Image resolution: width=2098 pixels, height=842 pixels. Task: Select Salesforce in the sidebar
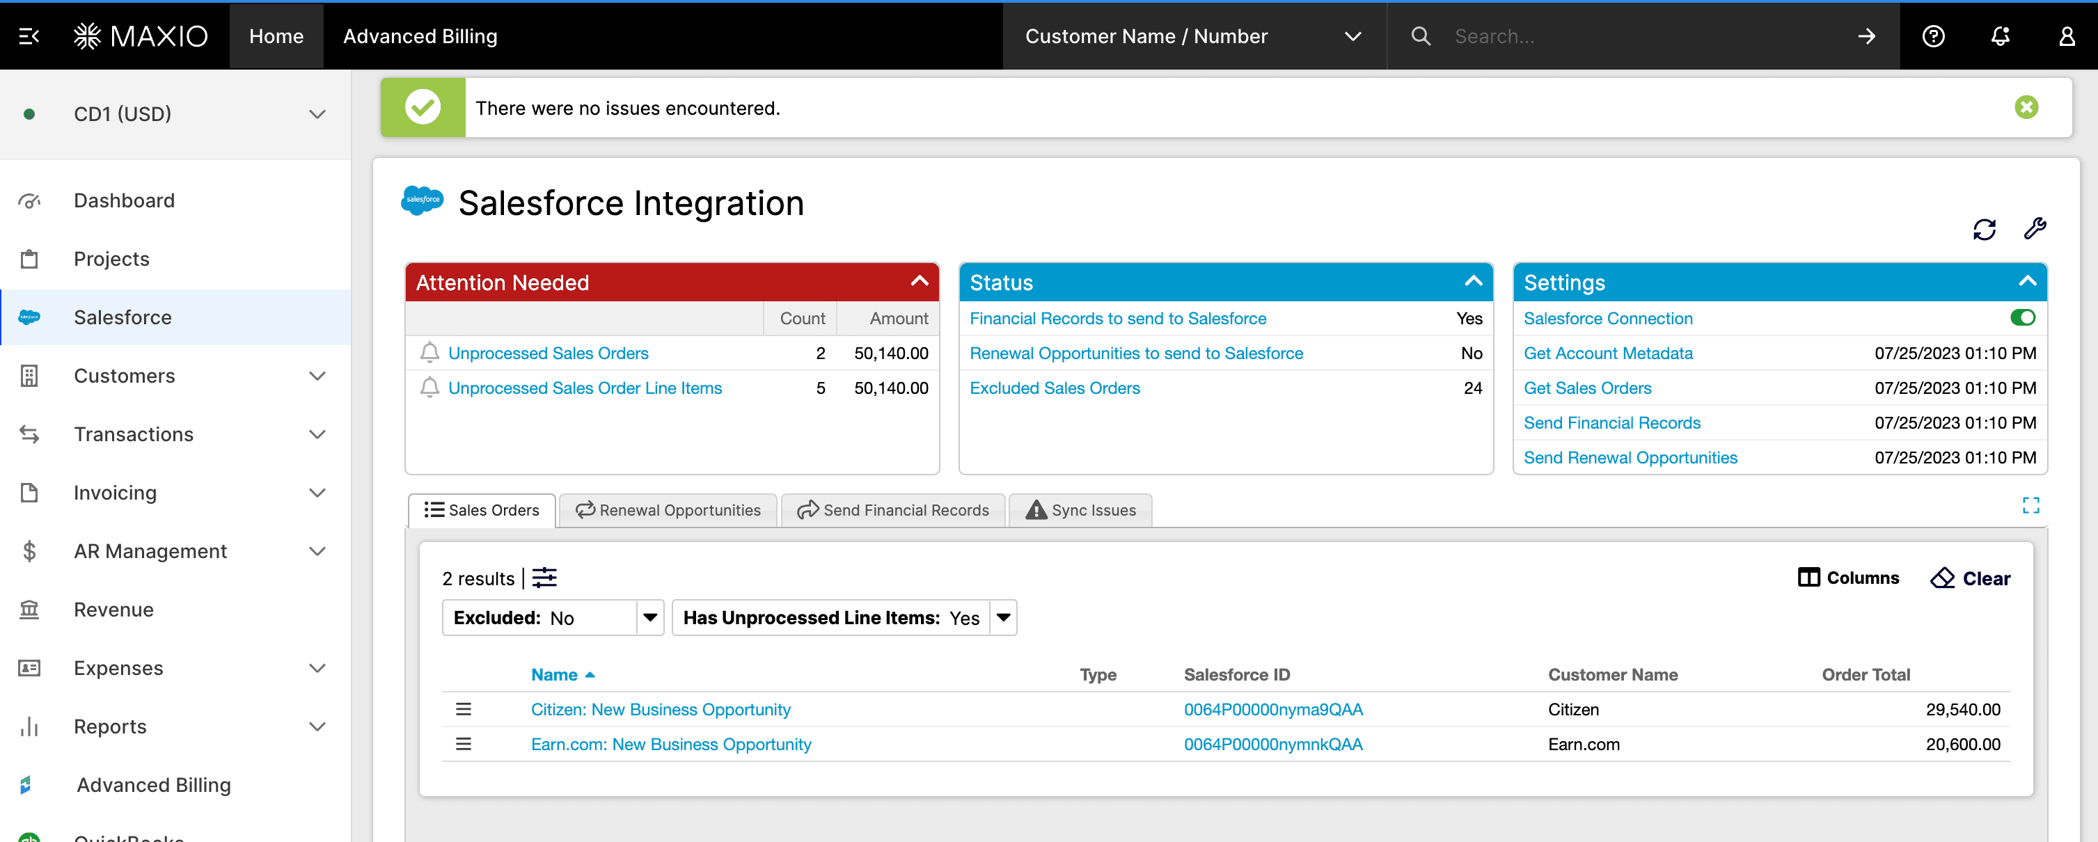click(175, 317)
